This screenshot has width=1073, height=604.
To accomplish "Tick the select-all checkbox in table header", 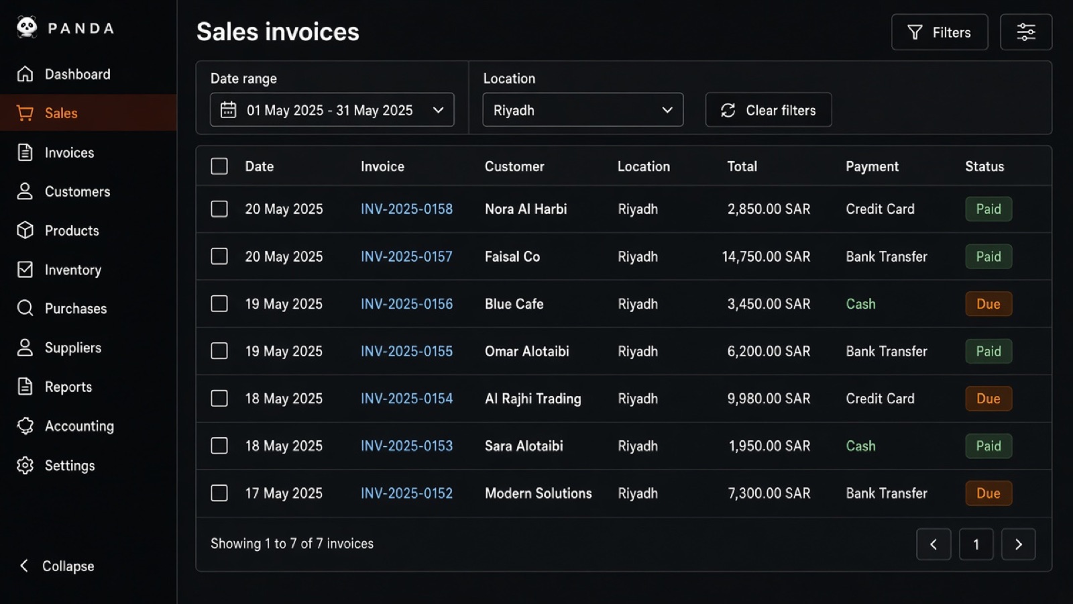I will 219,166.
